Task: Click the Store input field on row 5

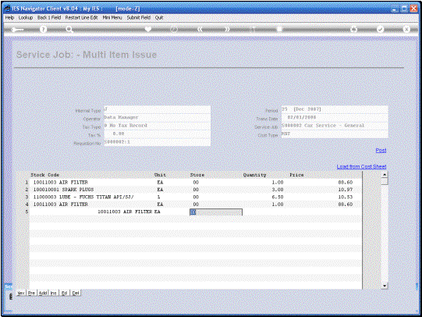Action: click(216, 212)
